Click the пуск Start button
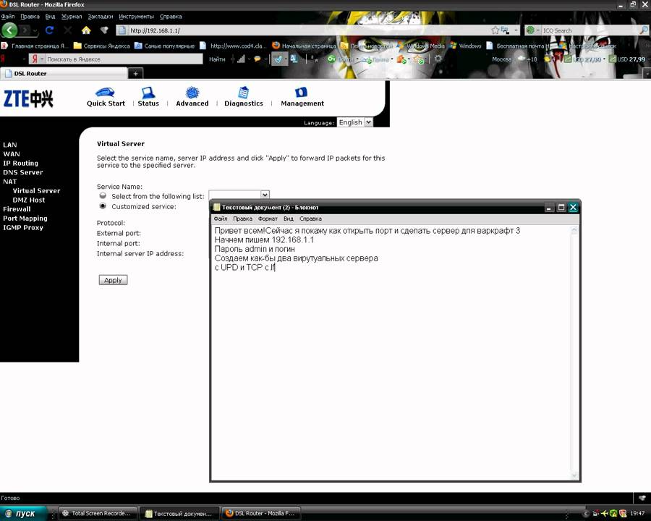This screenshot has width=651, height=521. click(x=24, y=514)
